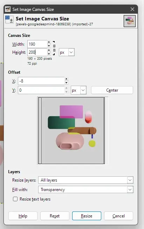Increase the X offset with up arrow
The height and width of the screenshot is (229, 144).
pos(67,79)
